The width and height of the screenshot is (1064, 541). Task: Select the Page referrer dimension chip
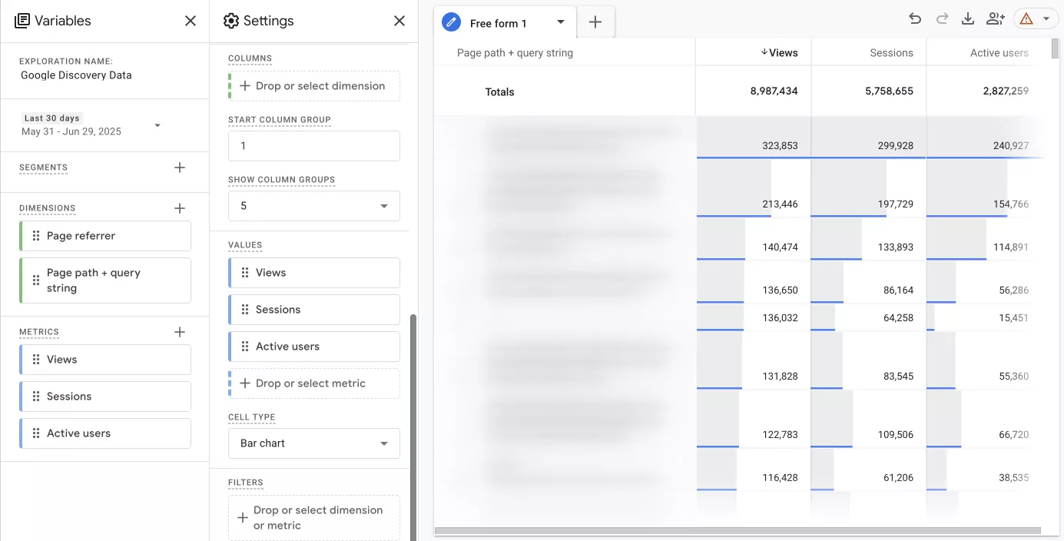[x=105, y=236]
